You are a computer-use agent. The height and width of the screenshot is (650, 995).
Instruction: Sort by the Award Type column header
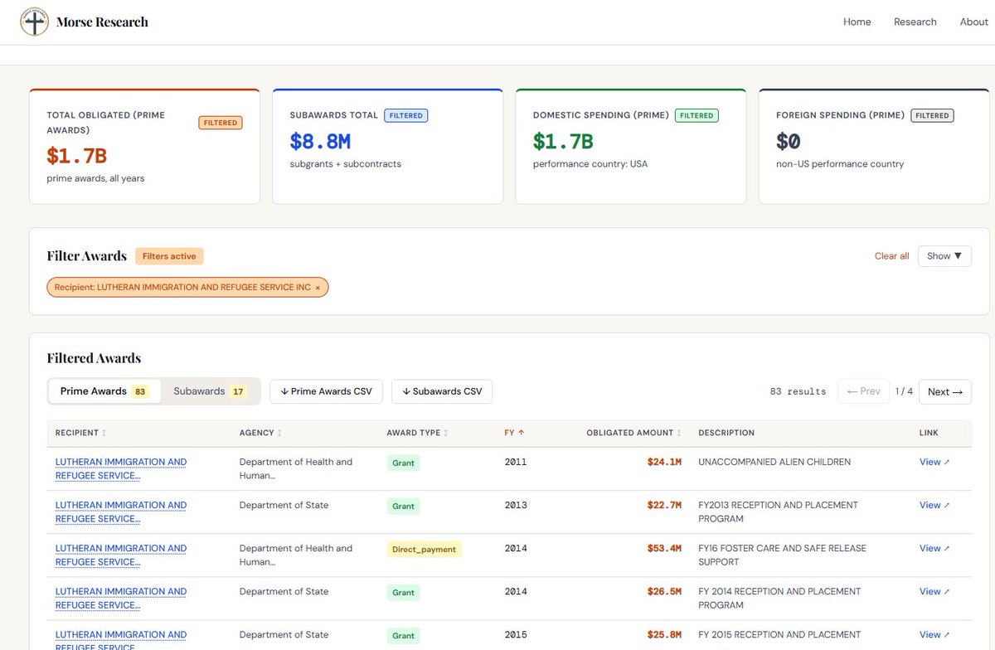point(417,433)
